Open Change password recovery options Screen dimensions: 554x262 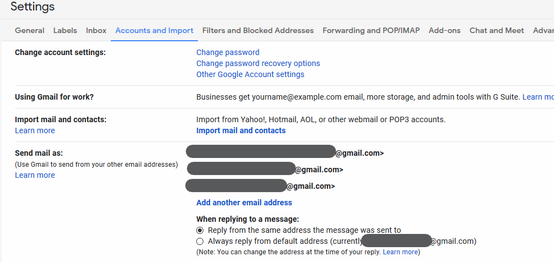tap(258, 63)
